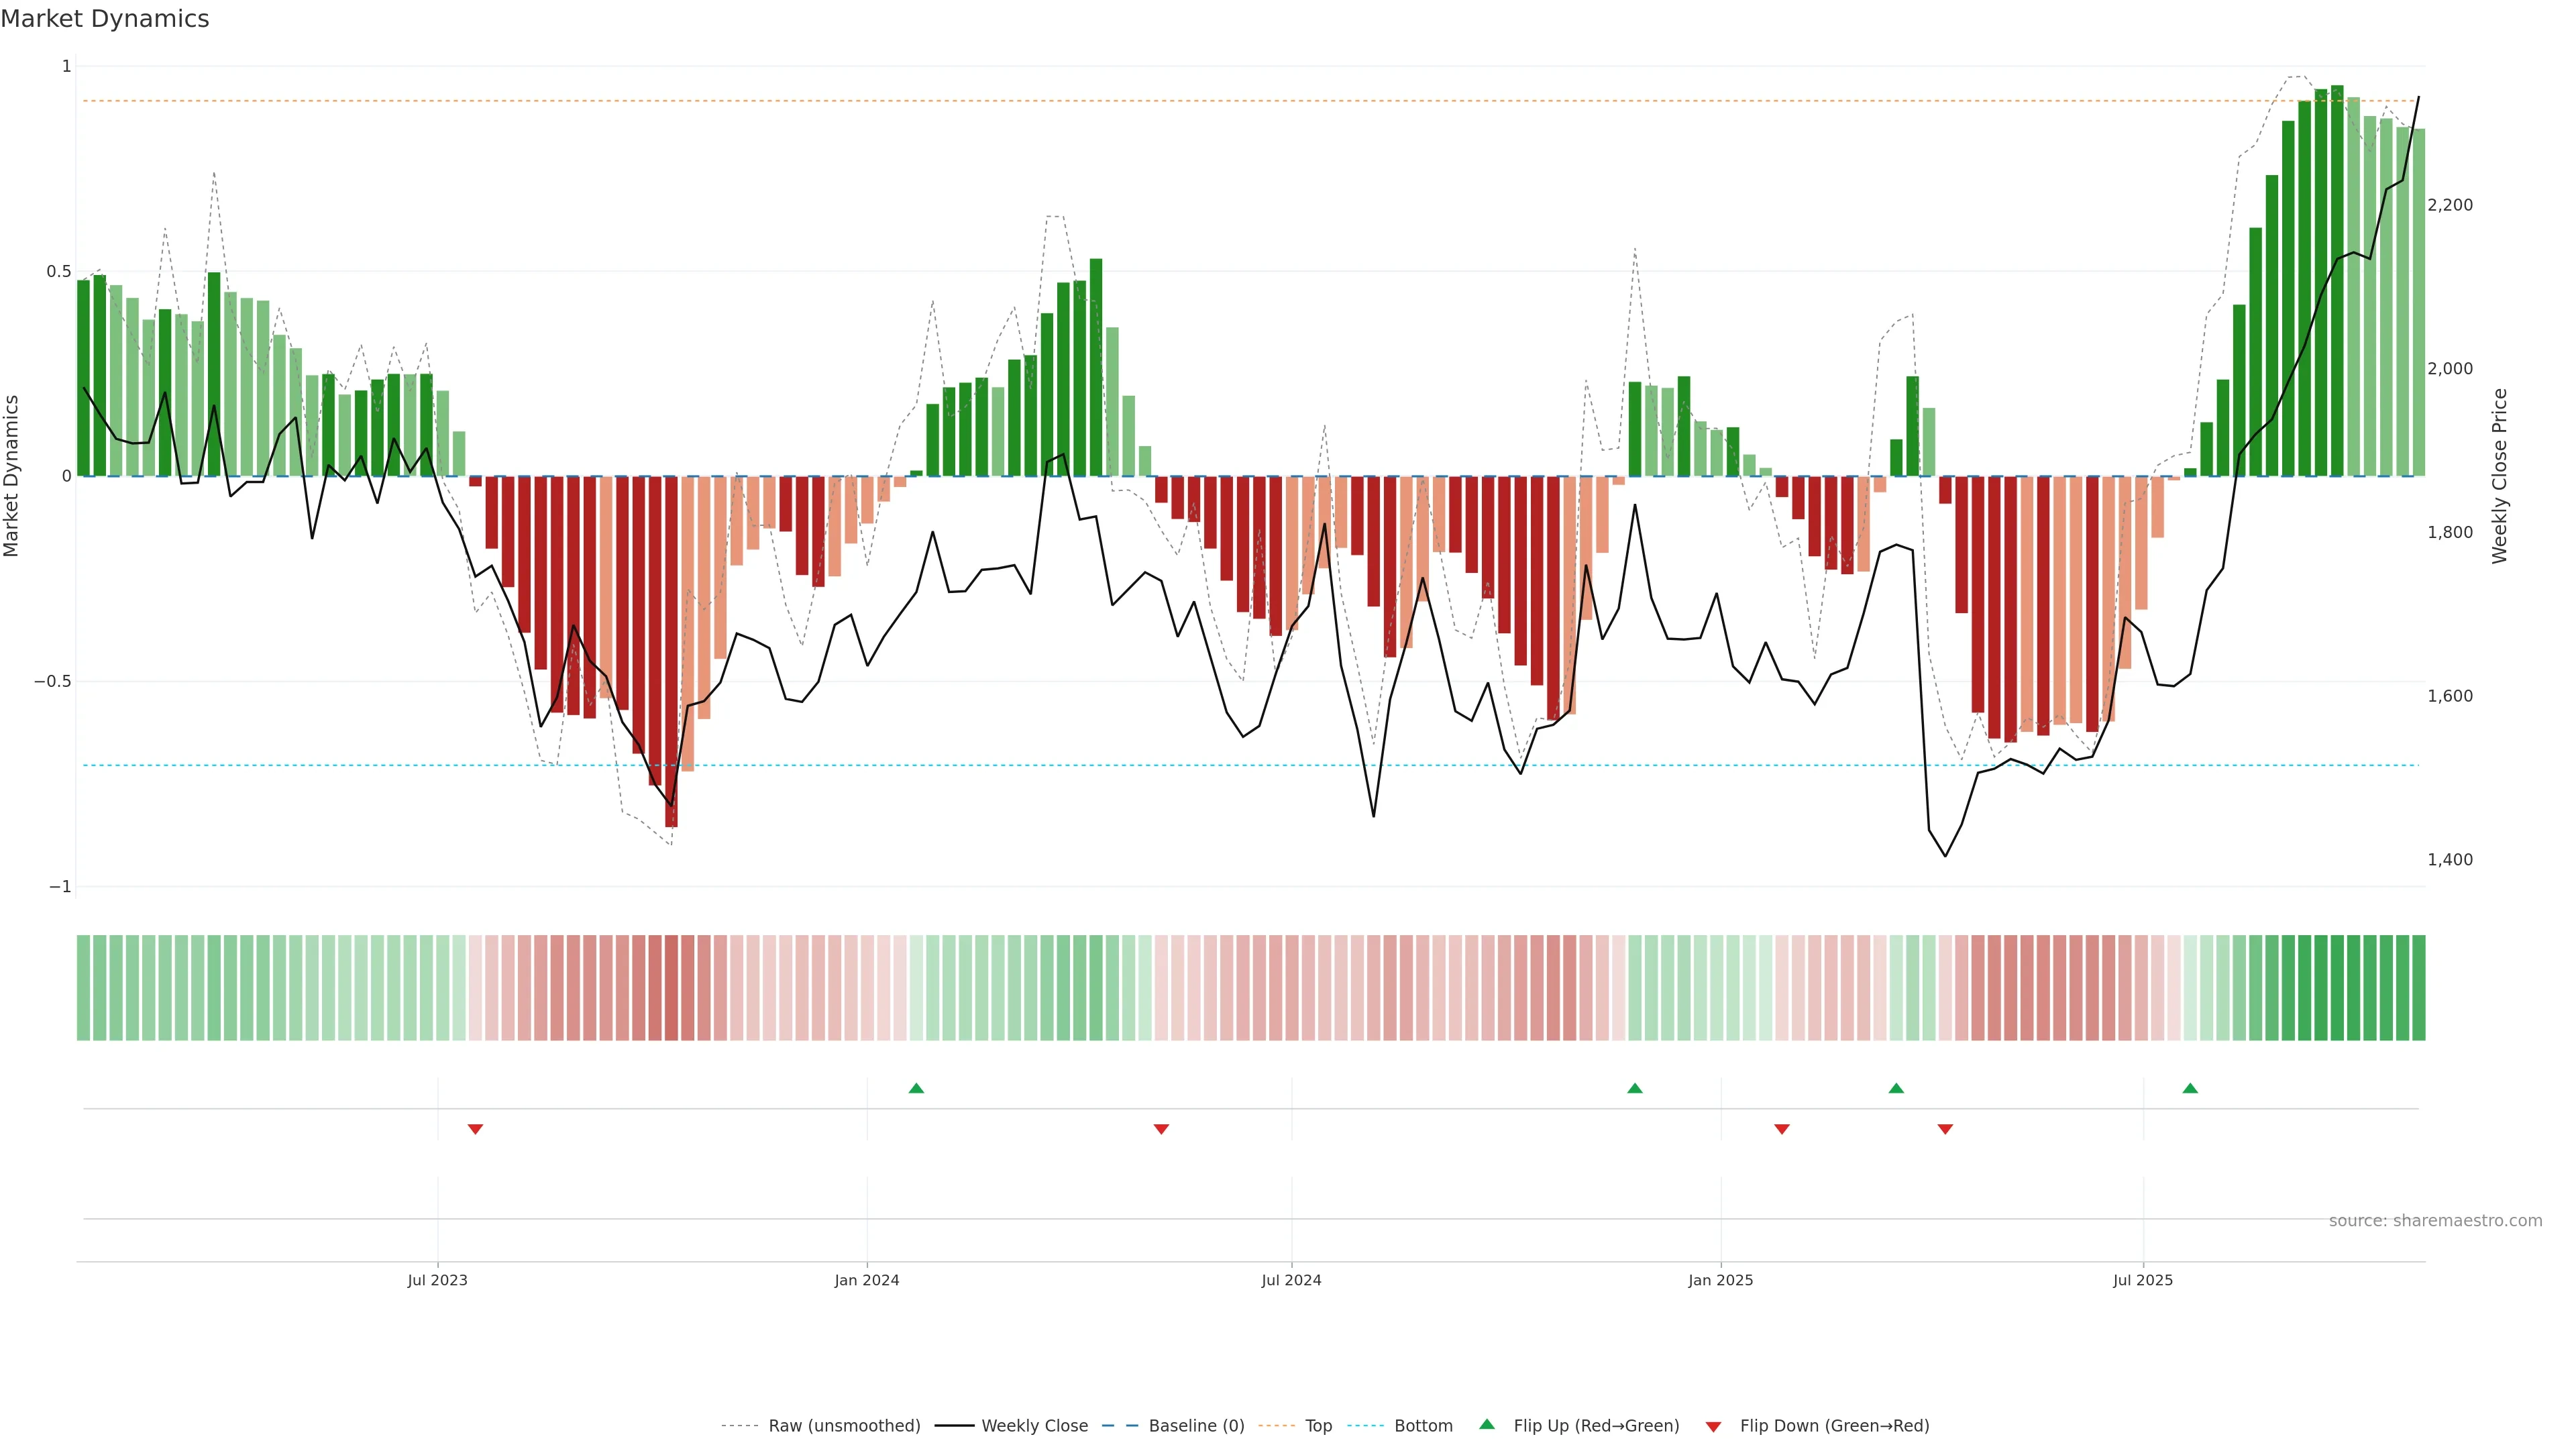The width and height of the screenshot is (2576, 1449).
Task: Click the red flip-down marker before Jul 2024
Action: coord(1161,1129)
